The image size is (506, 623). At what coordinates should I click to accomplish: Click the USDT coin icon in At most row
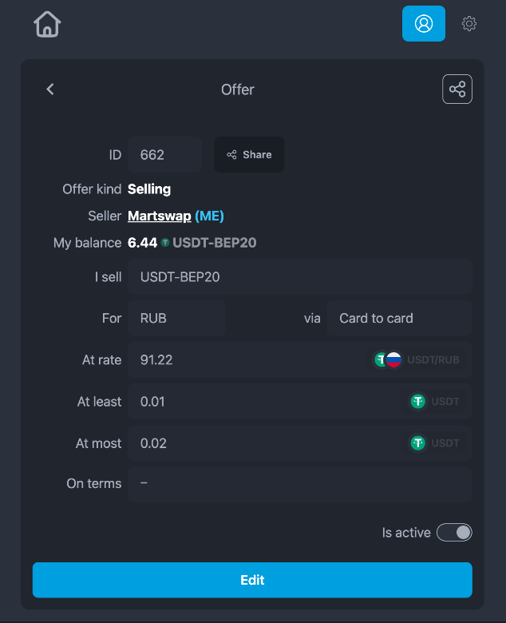tap(417, 443)
